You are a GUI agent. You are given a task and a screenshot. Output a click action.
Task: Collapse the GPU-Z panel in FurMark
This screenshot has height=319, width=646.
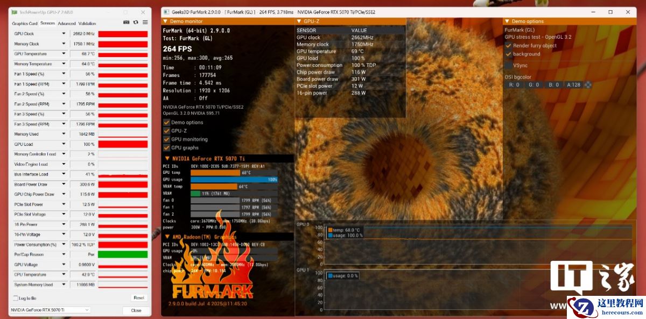[x=299, y=21]
